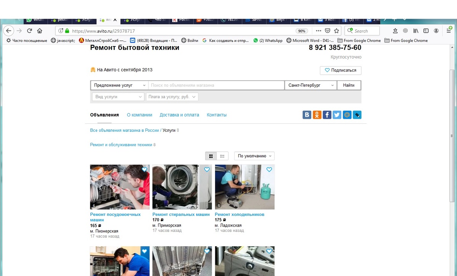
Task: Favorite the Ремонт посудомоечных машин ad heart
Action: click(144, 169)
